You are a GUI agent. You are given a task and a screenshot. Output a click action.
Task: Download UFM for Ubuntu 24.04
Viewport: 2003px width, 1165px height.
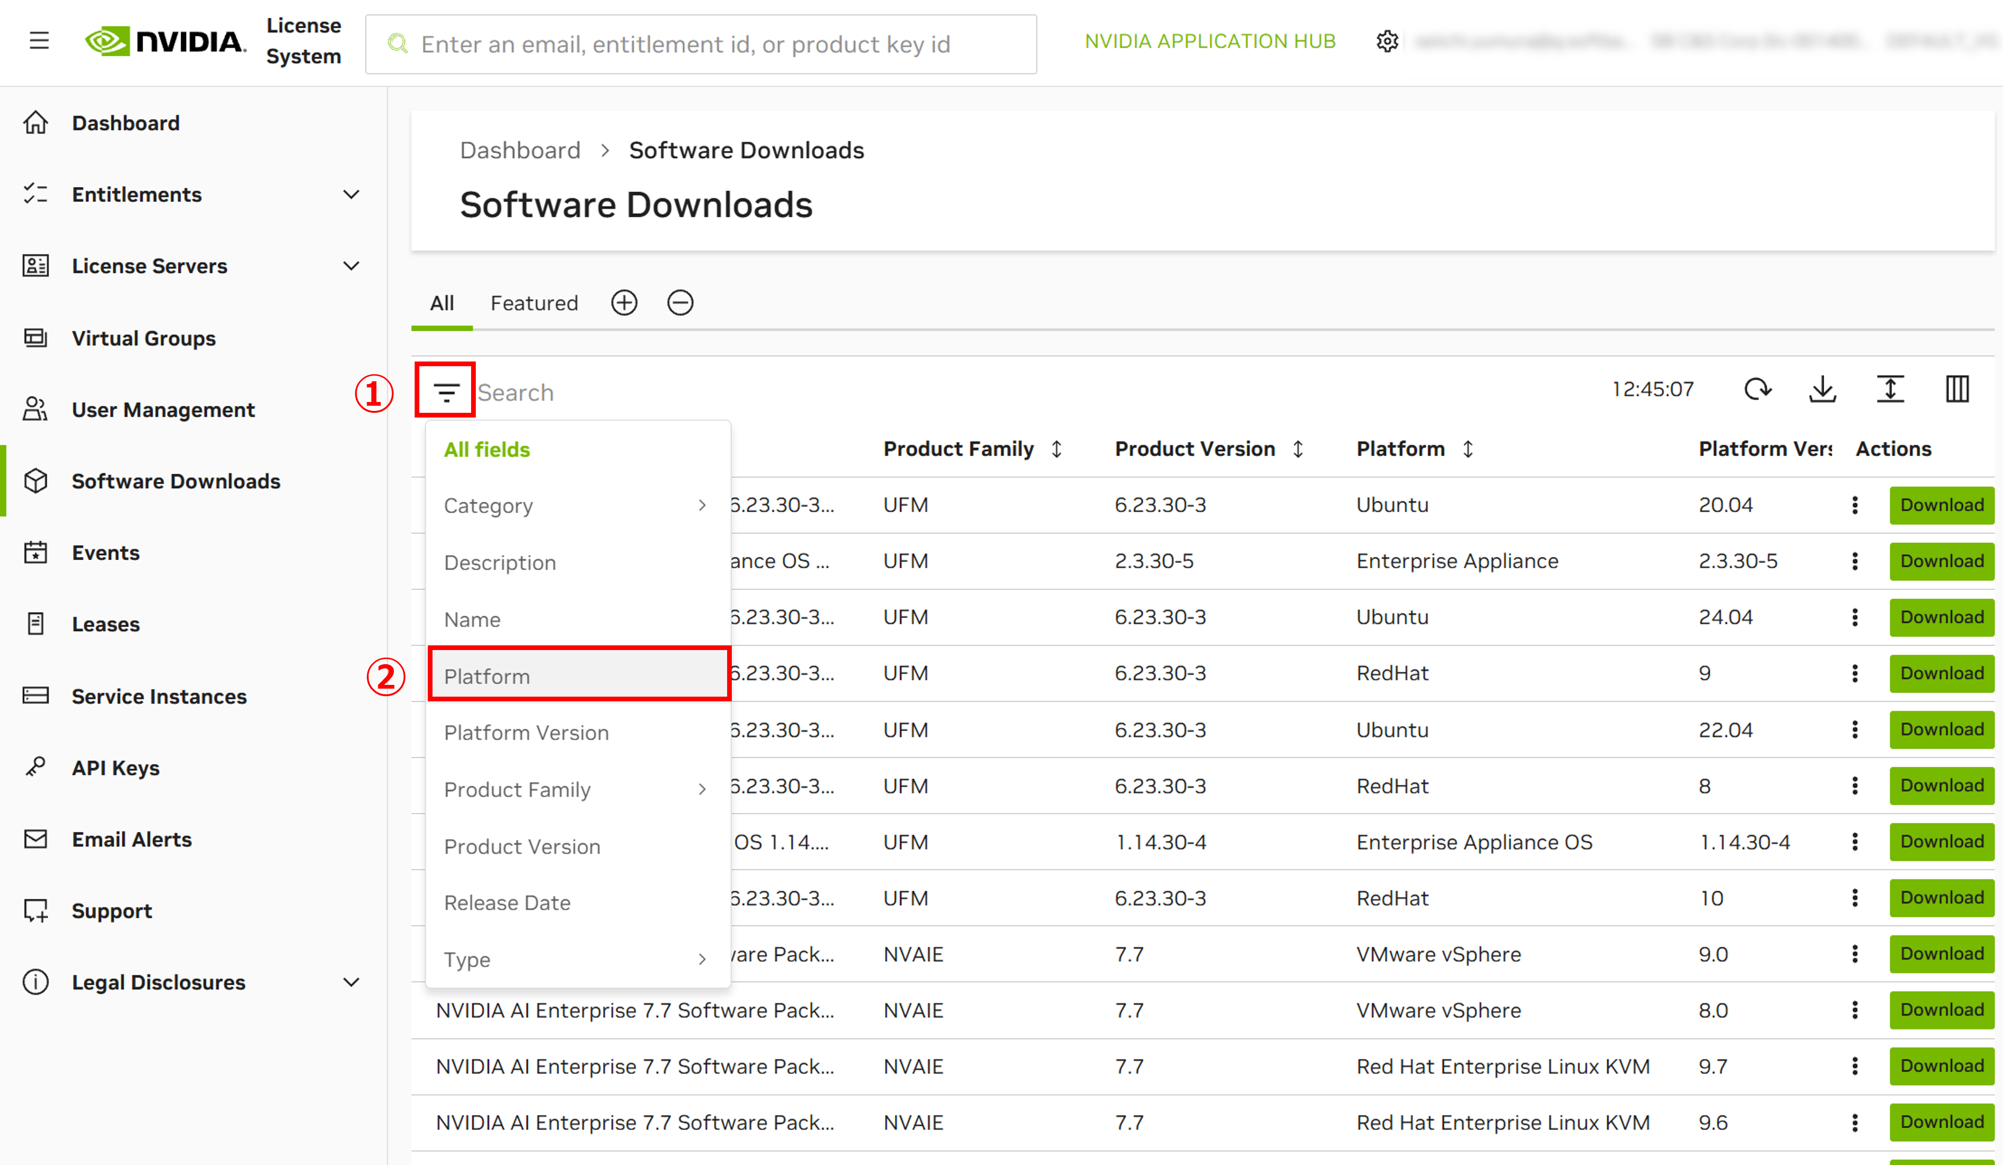1941,617
